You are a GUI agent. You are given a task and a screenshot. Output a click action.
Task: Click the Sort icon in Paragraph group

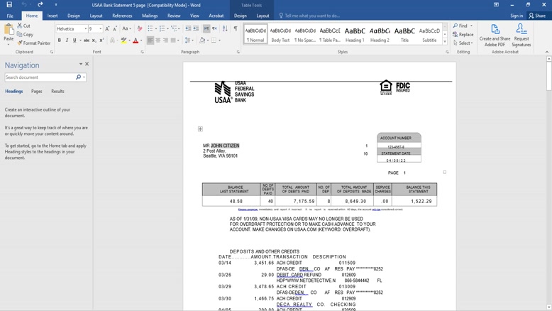[225, 29]
